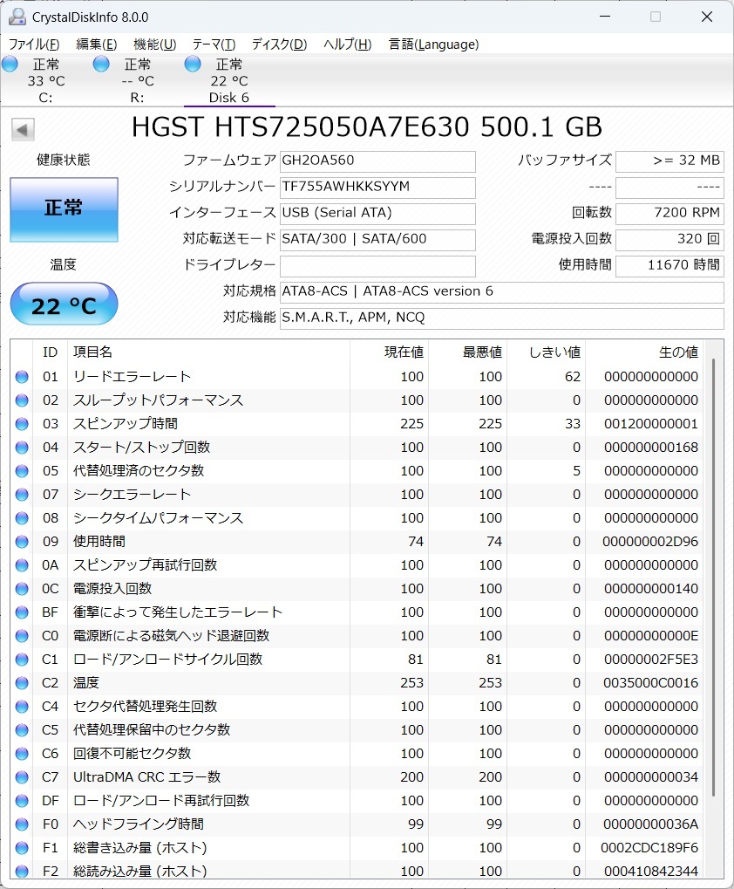The image size is (734, 889).
Task: Select the Disk 6 tab
Action: point(228,80)
